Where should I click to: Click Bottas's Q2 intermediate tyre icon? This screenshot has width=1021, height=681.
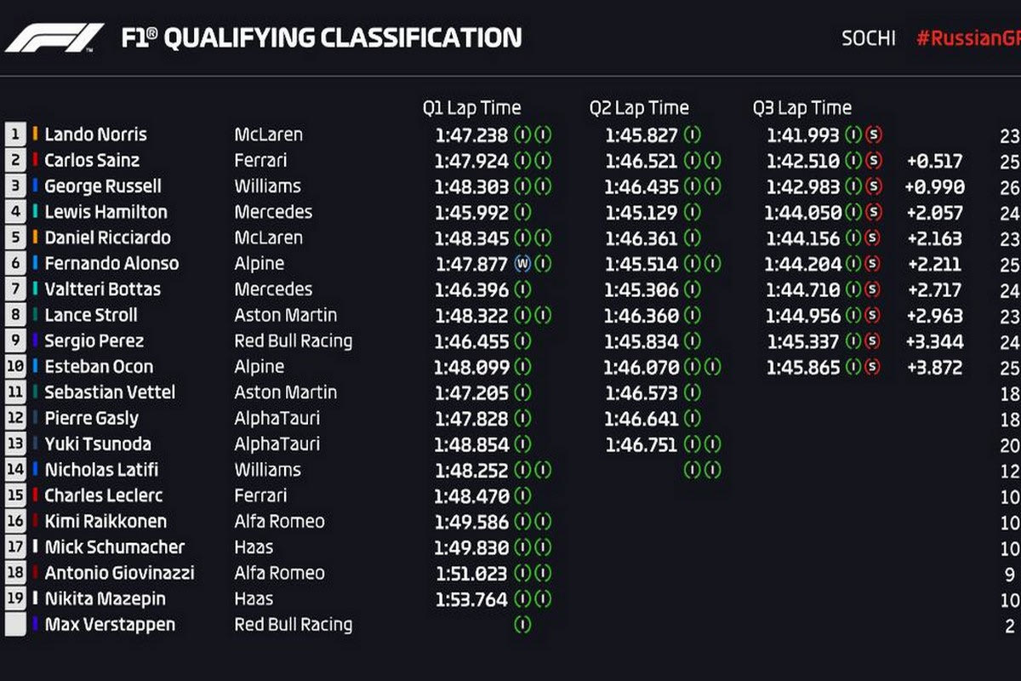(x=693, y=289)
